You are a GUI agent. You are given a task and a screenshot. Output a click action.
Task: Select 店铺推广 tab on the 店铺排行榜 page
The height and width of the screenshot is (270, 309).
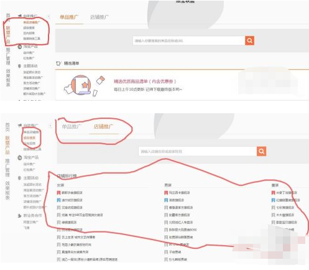coord(103,126)
